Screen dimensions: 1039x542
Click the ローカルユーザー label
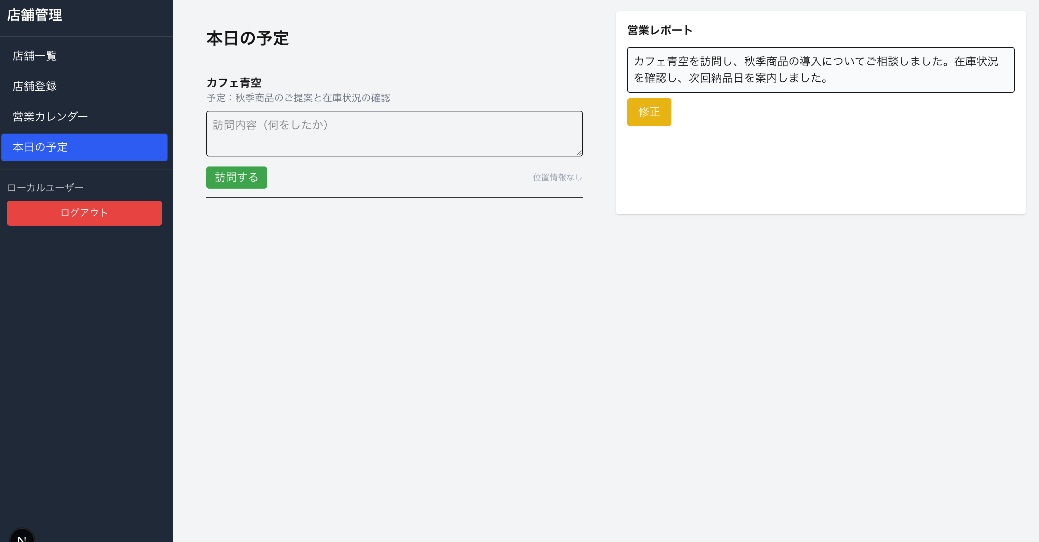45,188
